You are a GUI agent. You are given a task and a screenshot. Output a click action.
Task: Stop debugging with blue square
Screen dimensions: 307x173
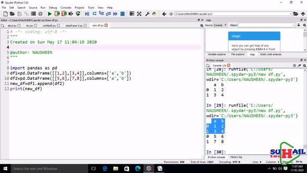coord(122,14)
